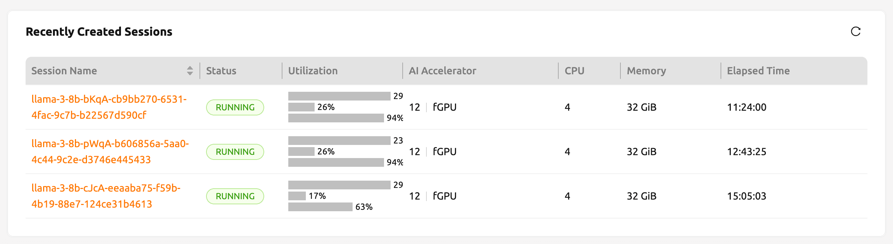Viewport: 893px width, 244px height.
Task: Click the RUNNING status tag of the third session
Action: coord(235,196)
